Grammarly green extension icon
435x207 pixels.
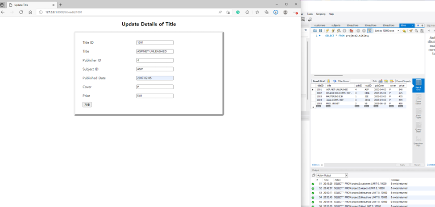tap(238, 12)
